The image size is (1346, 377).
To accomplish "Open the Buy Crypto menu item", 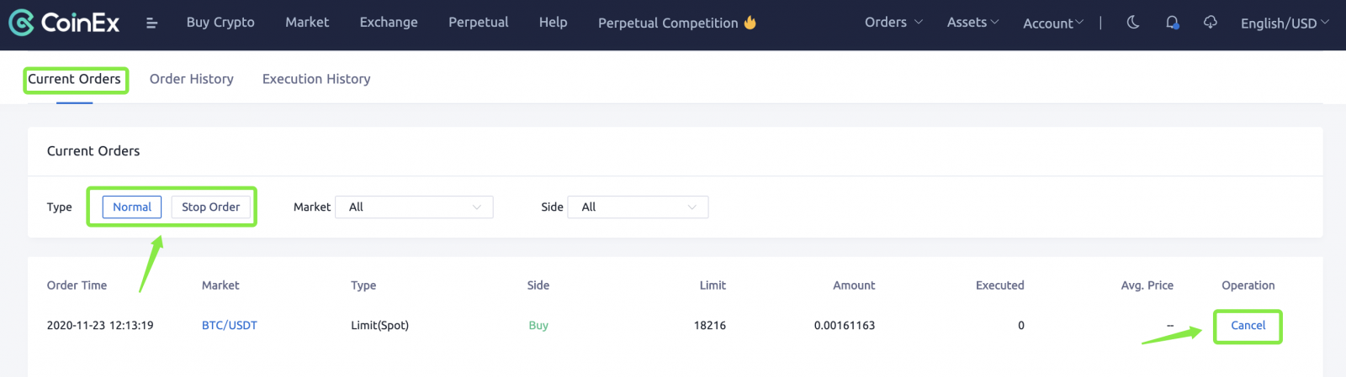I will 220,23.
